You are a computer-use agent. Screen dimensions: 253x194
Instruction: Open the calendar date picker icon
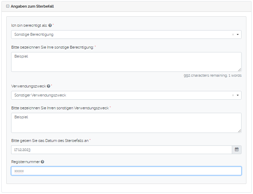click(x=237, y=150)
